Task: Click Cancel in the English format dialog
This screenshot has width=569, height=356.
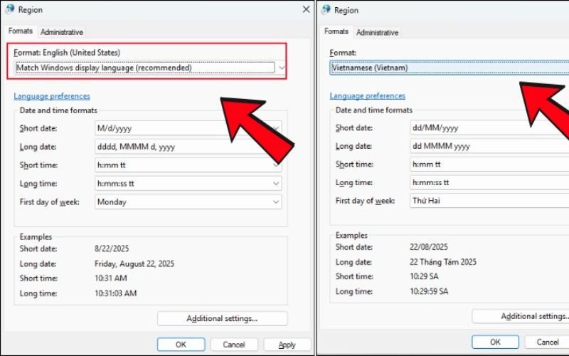Action: (x=234, y=345)
